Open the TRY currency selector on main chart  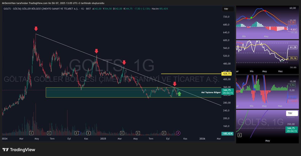tap(228, 9)
